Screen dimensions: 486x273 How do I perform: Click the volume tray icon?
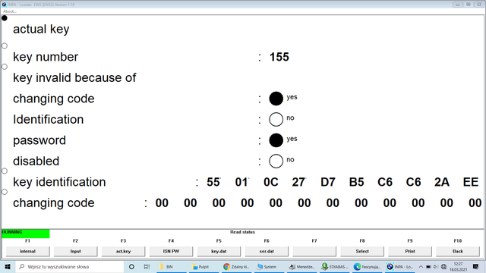pyautogui.click(x=436, y=266)
